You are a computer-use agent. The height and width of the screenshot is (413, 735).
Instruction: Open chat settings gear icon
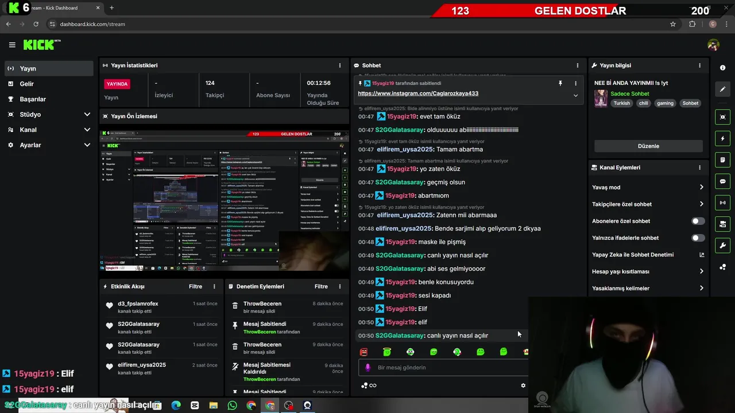click(x=523, y=385)
